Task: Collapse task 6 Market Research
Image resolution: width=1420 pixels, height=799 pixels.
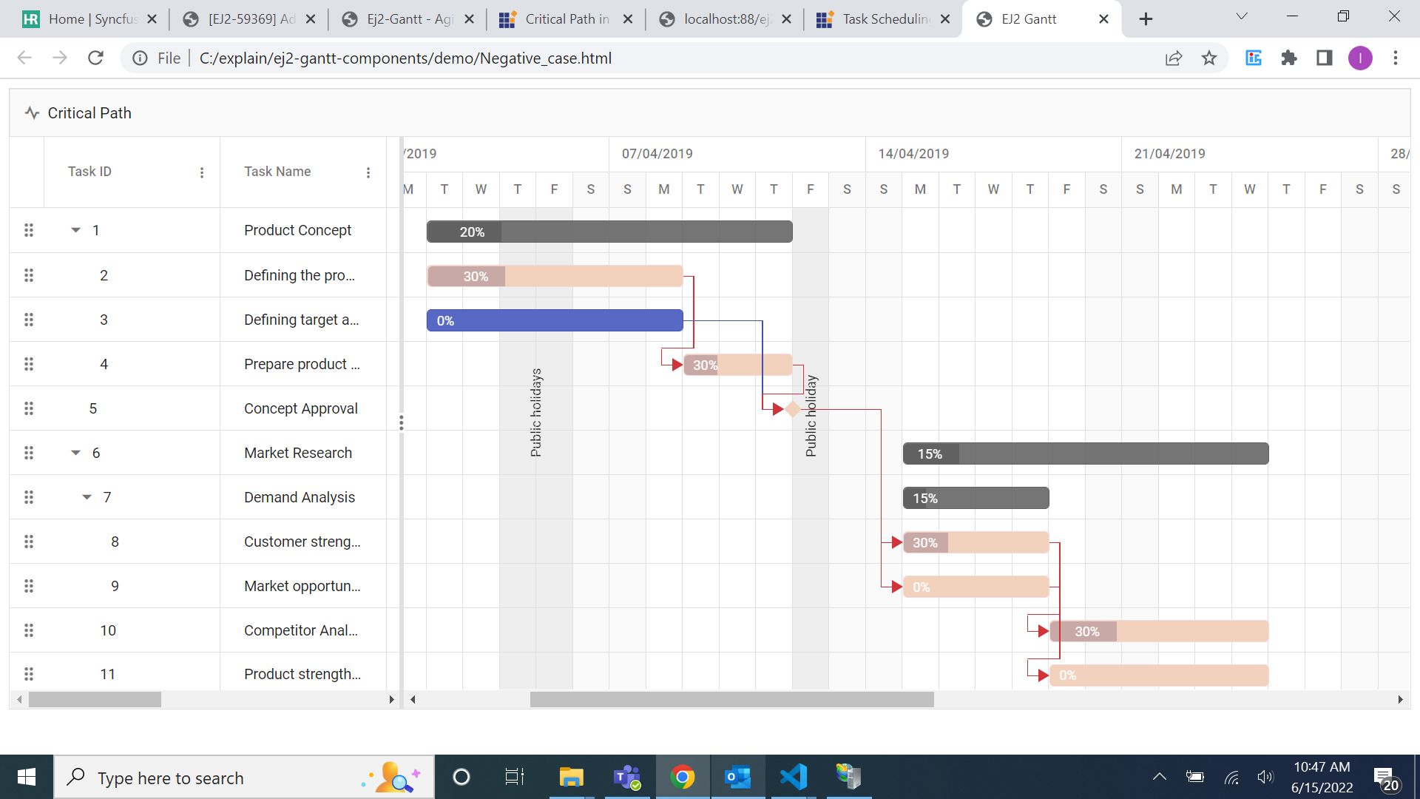Action: [75, 453]
